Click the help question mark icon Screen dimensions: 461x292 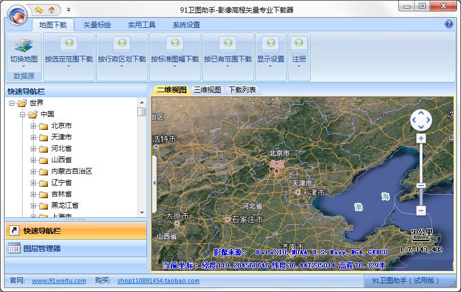449,24
